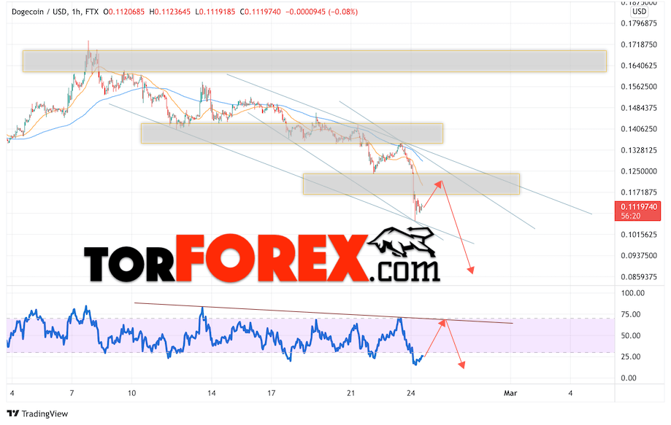Click the 24 date marker on time axis
Screen dimensions: 671x425
(411, 393)
